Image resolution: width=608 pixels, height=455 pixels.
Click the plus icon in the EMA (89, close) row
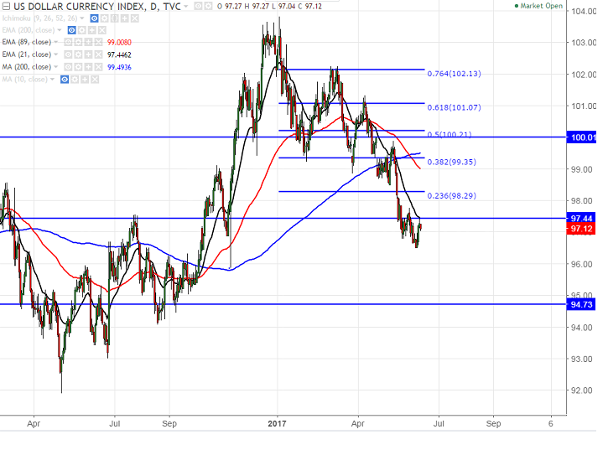(x=88, y=42)
